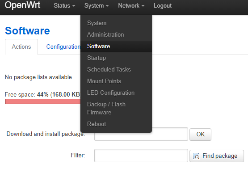Click the OK install button

[200, 135]
